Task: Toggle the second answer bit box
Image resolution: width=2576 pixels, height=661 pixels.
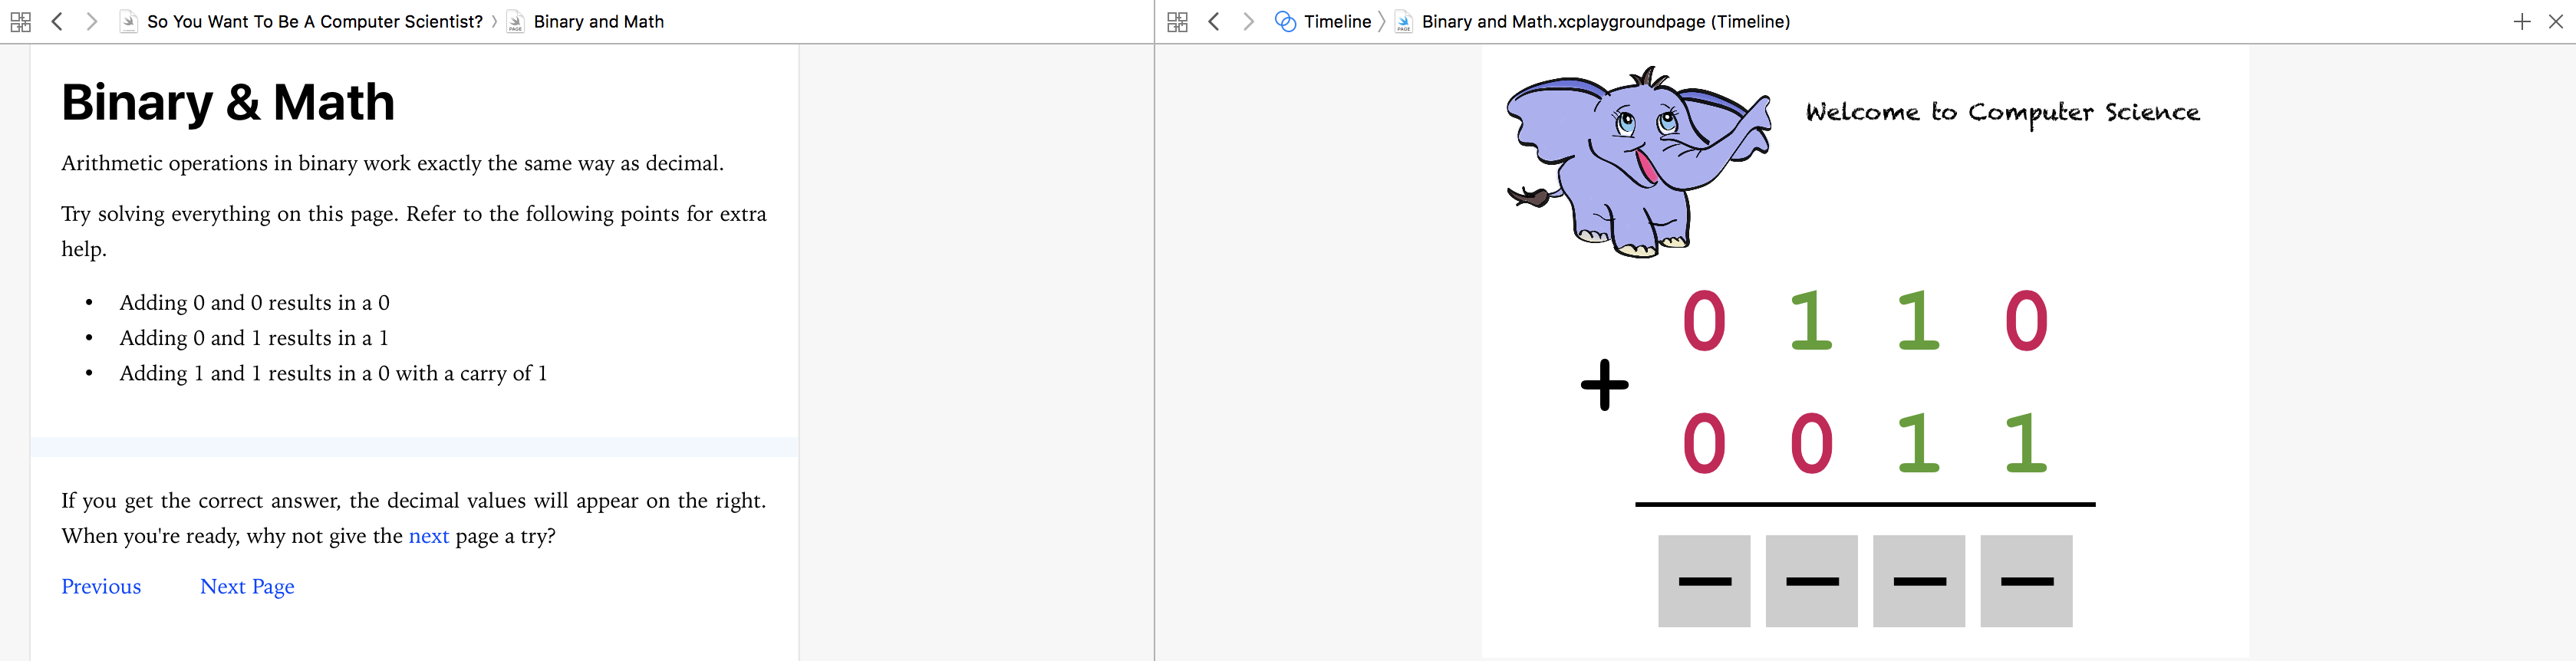Action: pyautogui.click(x=1811, y=581)
